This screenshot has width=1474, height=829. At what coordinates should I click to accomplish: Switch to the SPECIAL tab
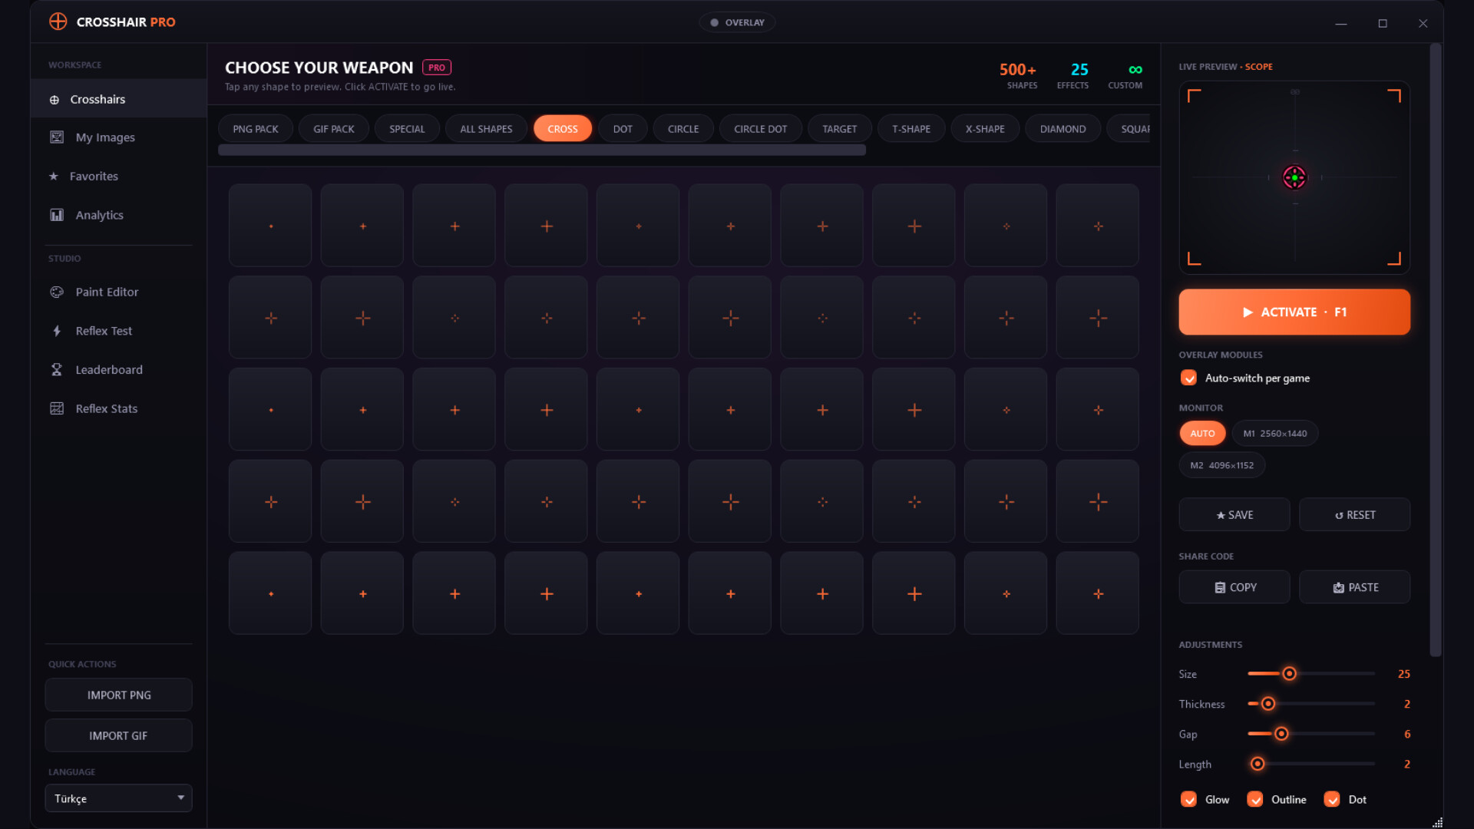(x=407, y=129)
